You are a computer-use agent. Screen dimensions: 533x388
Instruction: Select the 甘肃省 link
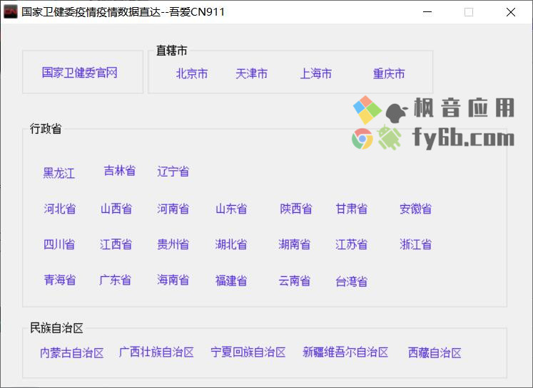(352, 209)
